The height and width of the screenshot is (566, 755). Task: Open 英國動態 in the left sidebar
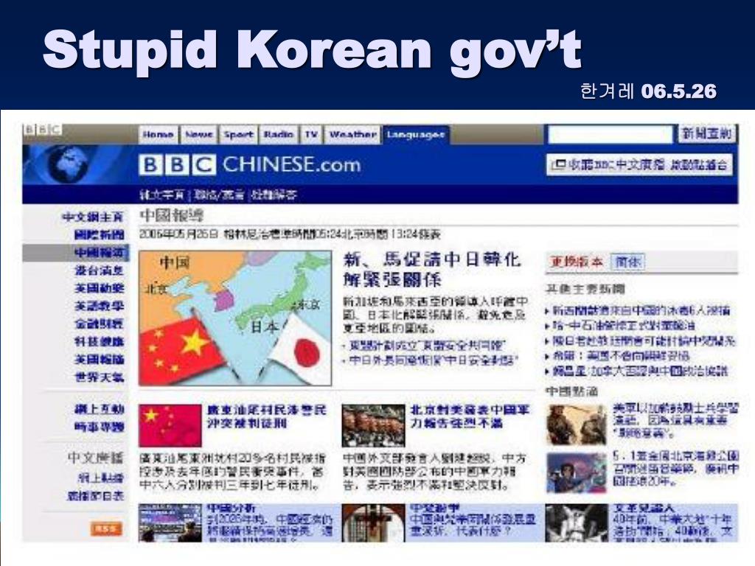pos(100,288)
